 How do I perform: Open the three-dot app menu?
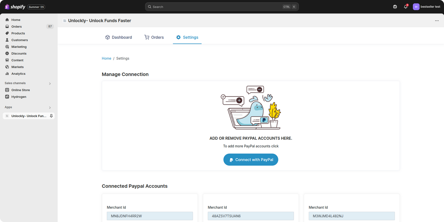click(437, 21)
